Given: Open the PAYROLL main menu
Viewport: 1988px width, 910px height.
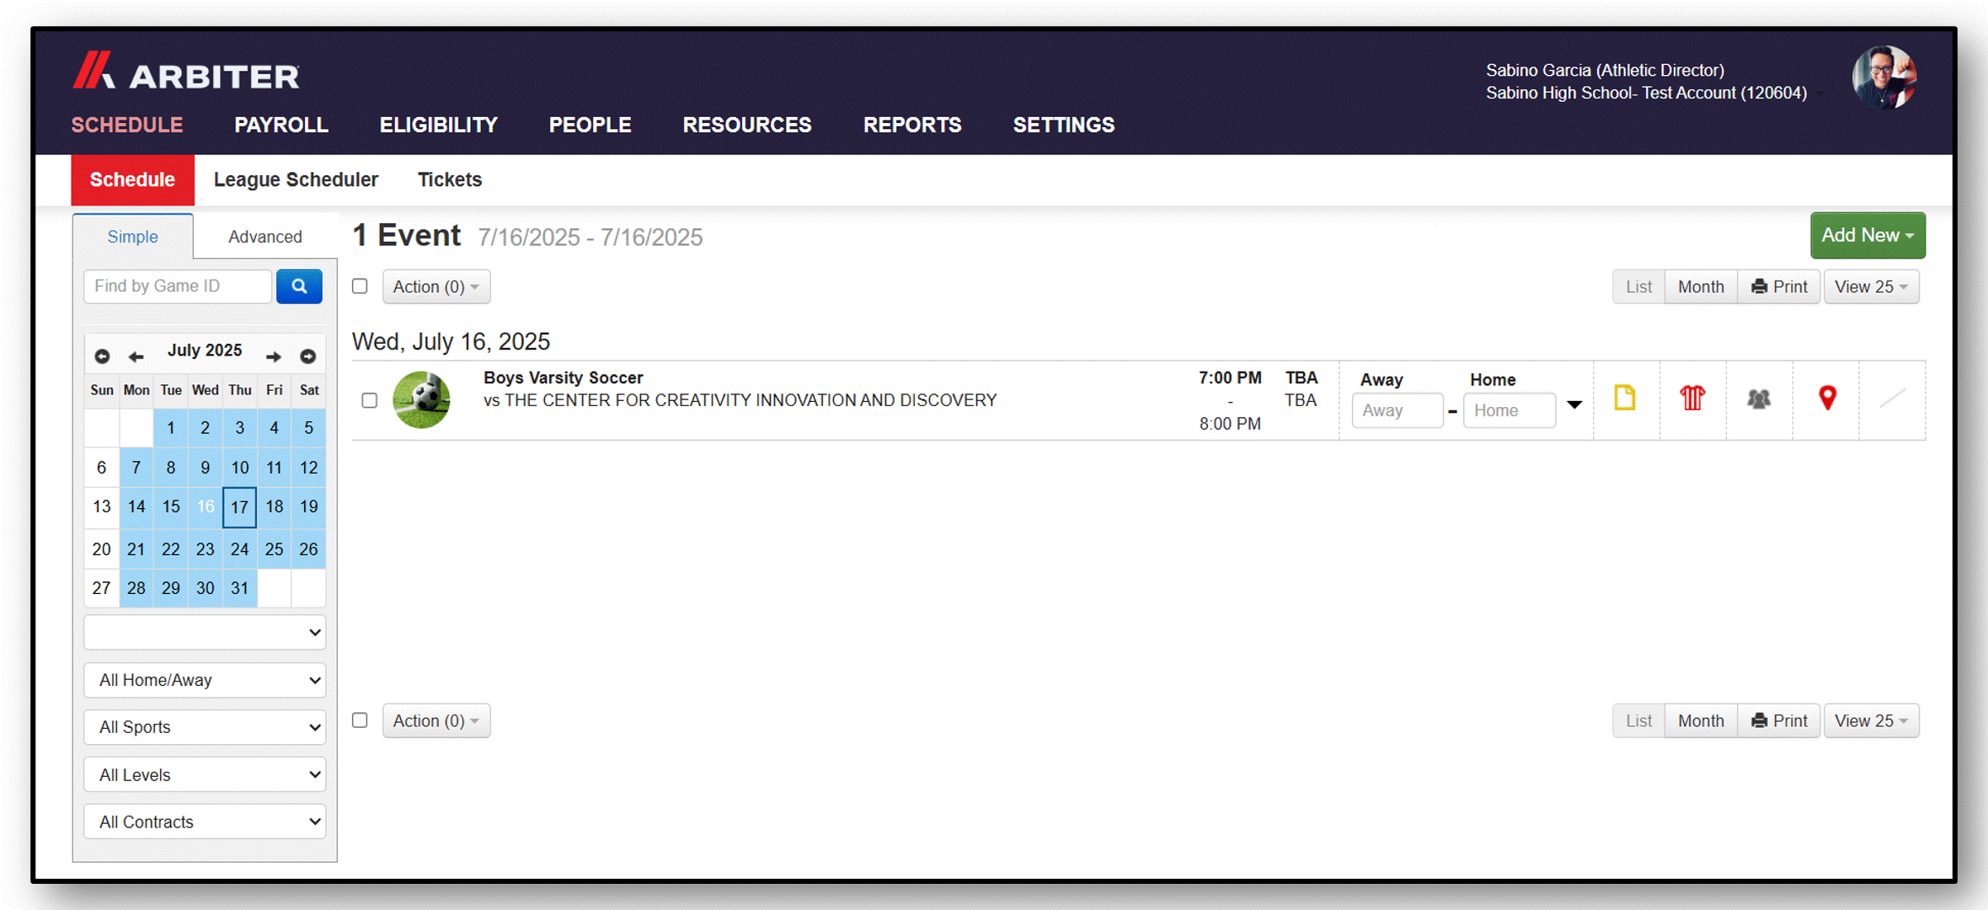Looking at the screenshot, I should [x=281, y=125].
